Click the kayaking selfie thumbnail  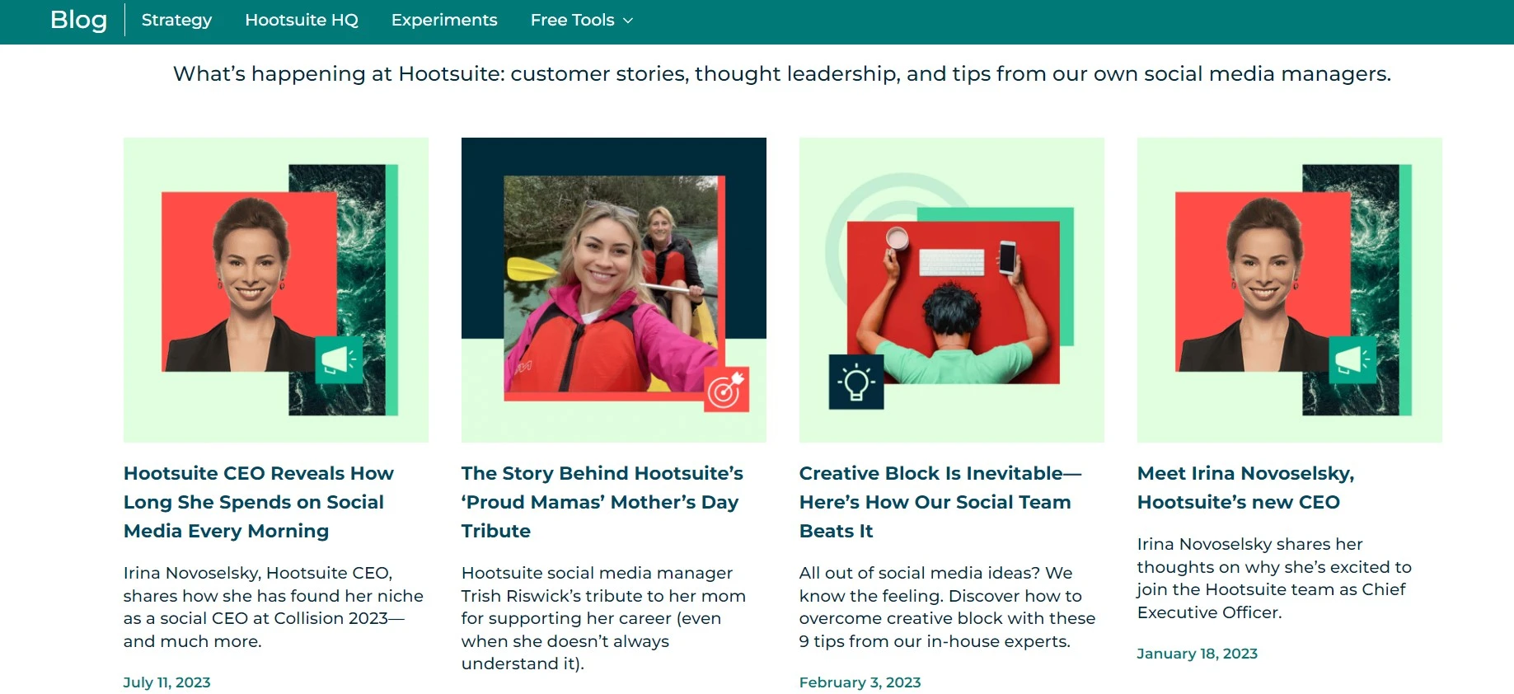click(614, 290)
